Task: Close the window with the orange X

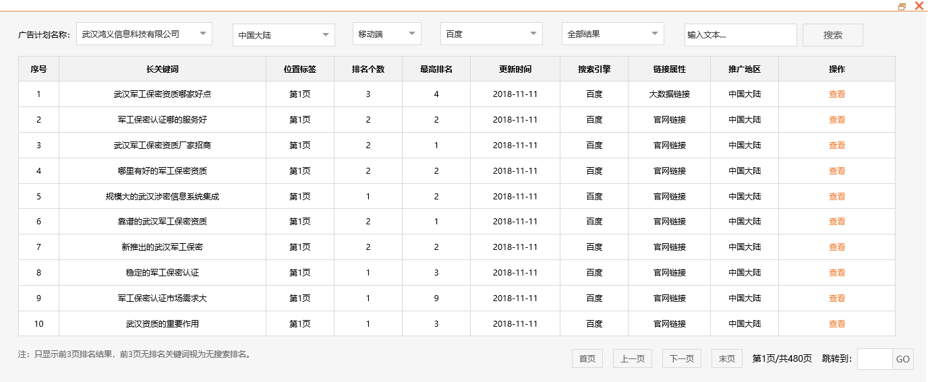Action: 919,6
